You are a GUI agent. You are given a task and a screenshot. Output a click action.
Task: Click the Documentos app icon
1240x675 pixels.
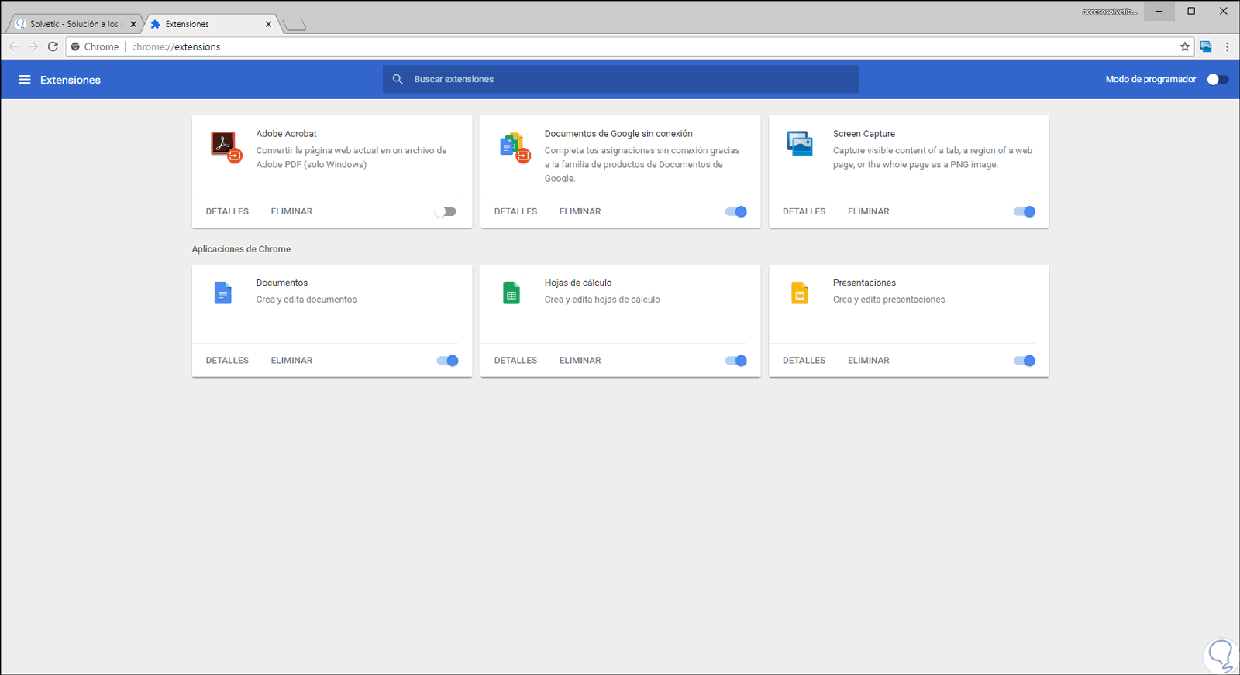[x=222, y=293]
